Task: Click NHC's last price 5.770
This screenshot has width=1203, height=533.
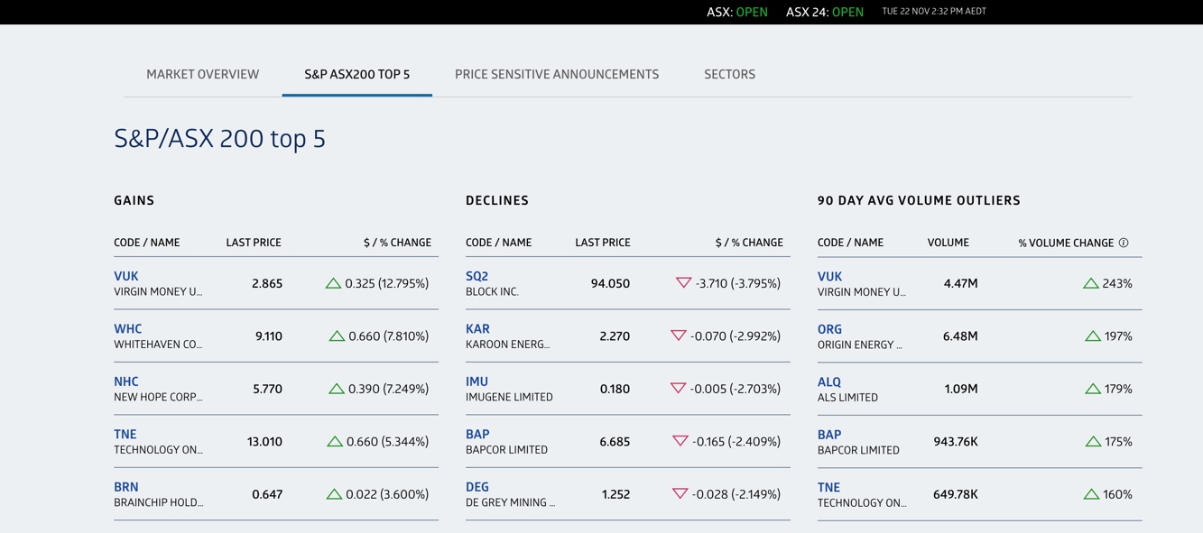Action: click(x=267, y=389)
